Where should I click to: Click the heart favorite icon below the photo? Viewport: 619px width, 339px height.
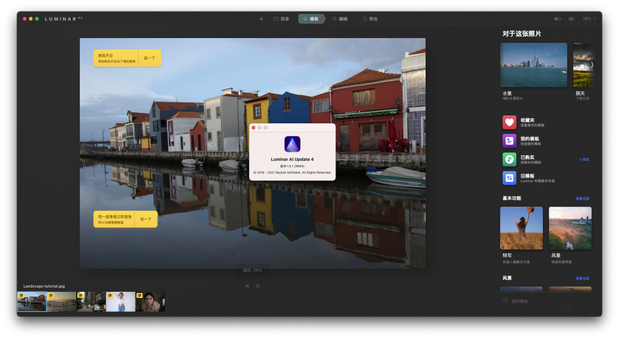click(258, 286)
